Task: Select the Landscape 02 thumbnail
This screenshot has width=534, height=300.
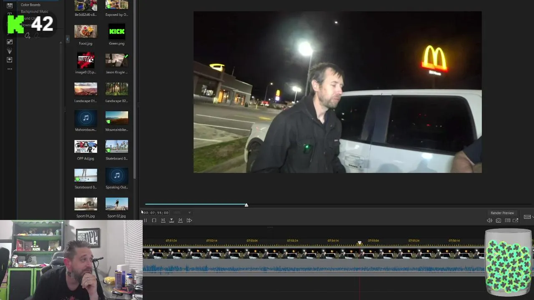Action: point(117,89)
